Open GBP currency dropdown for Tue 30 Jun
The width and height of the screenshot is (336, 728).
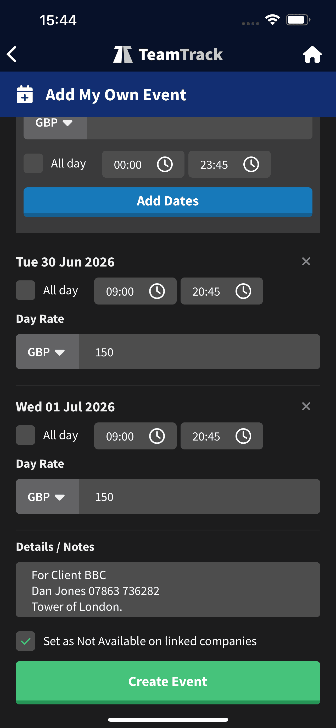[x=47, y=352]
